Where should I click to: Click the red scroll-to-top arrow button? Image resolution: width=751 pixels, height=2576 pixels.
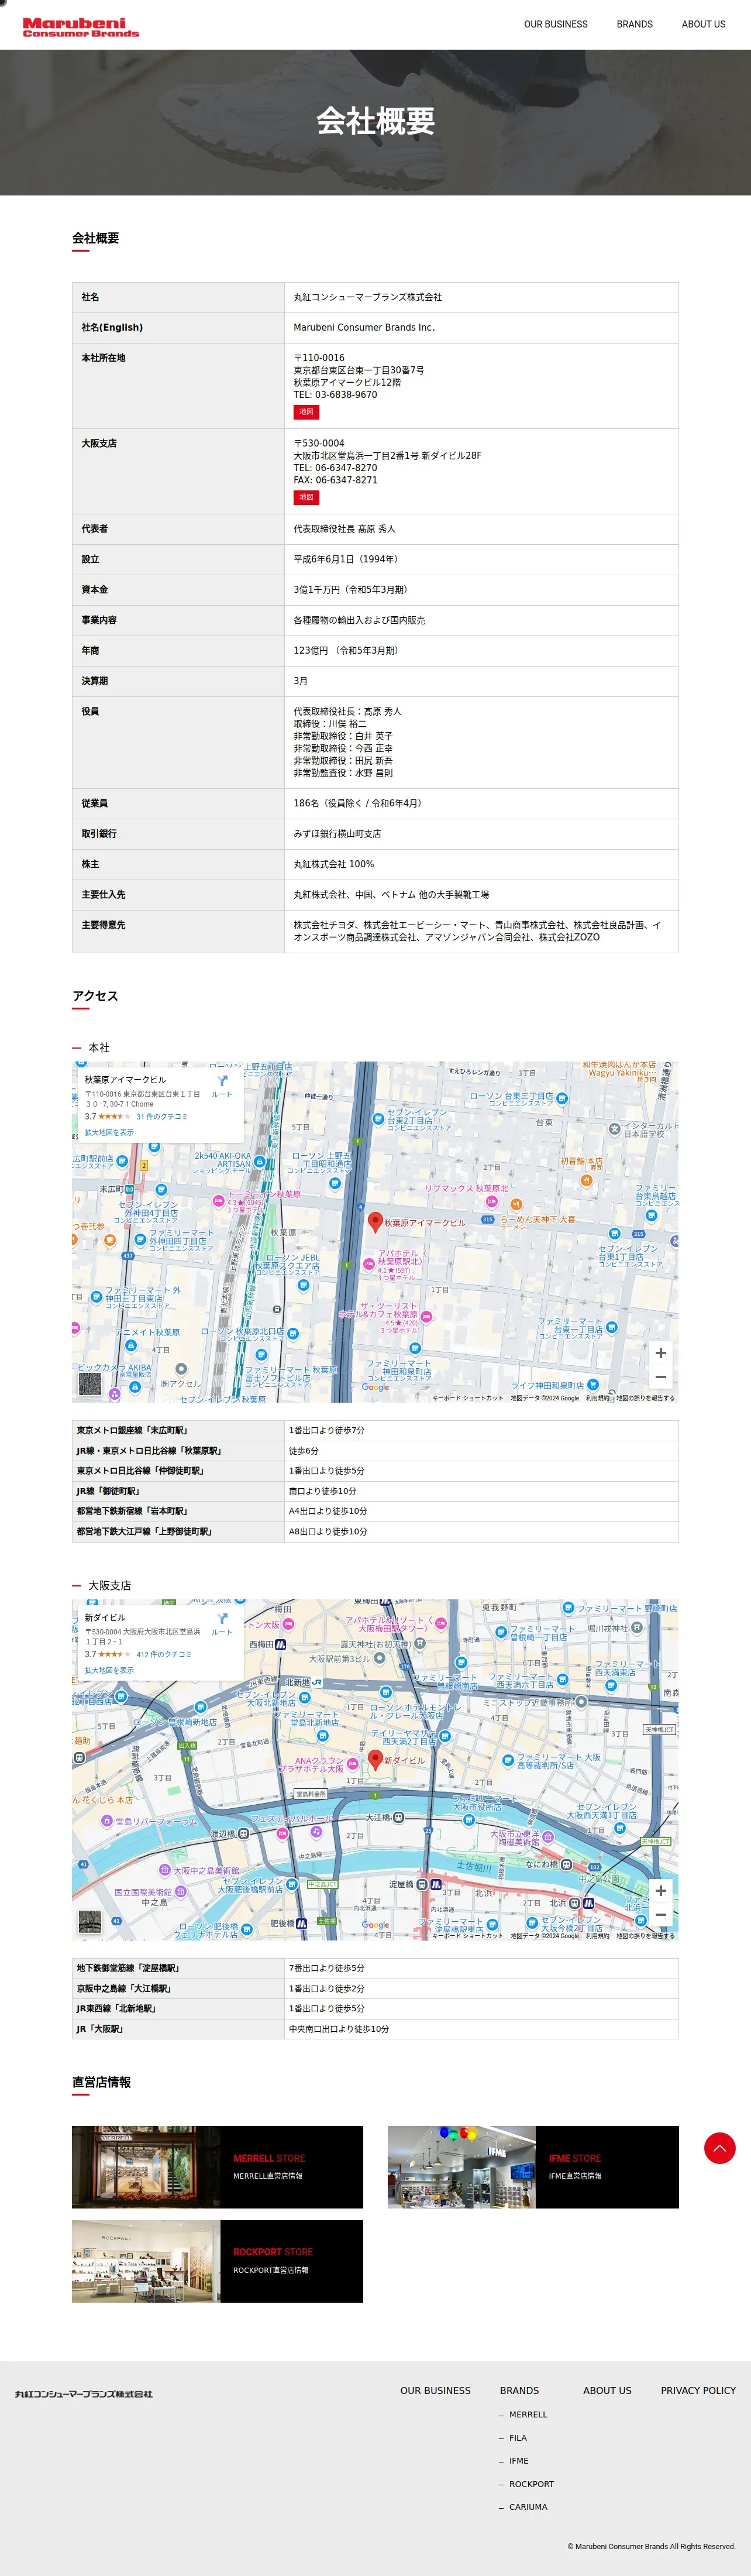coord(719,2147)
